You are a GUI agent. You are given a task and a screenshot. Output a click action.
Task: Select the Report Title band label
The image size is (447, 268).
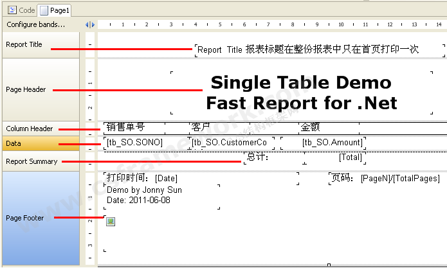[x=24, y=45]
